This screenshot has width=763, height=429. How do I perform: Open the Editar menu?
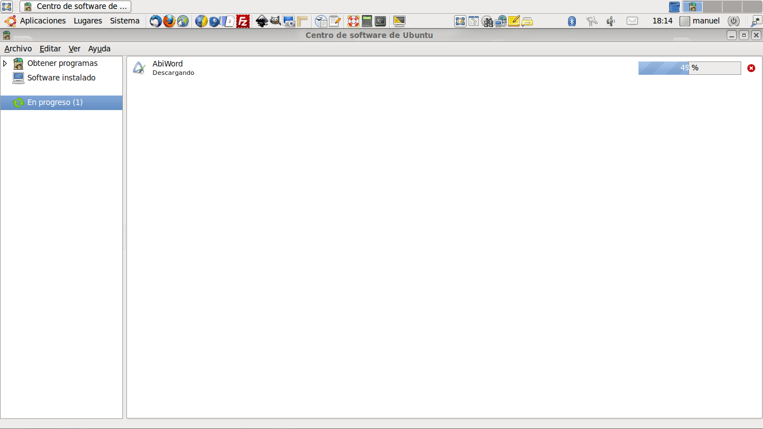(50, 49)
